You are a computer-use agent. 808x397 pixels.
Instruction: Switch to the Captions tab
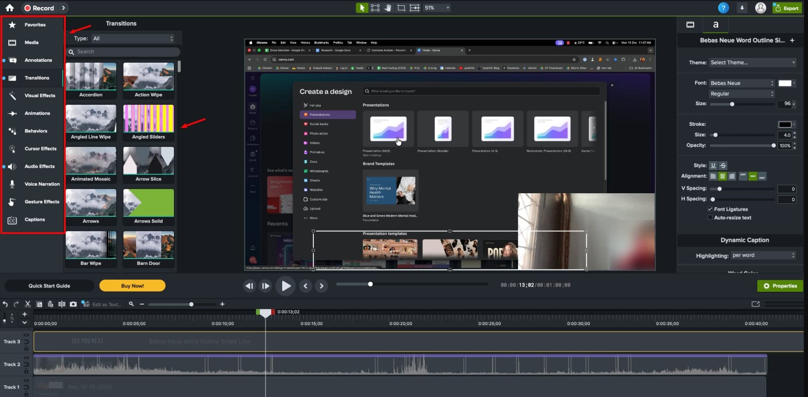click(x=35, y=220)
